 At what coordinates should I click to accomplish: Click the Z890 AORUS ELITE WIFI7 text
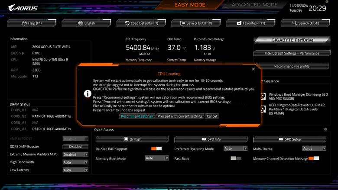pyautogui.click(x=51, y=47)
